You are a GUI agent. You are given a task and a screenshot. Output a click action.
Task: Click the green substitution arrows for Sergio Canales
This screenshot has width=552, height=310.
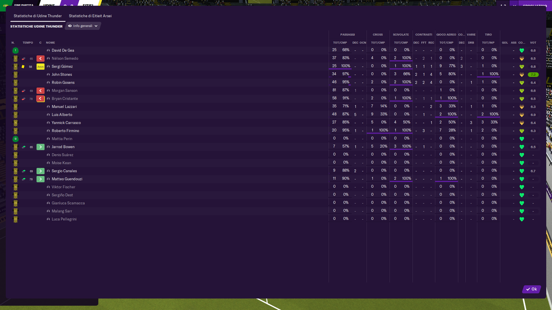coord(23,171)
